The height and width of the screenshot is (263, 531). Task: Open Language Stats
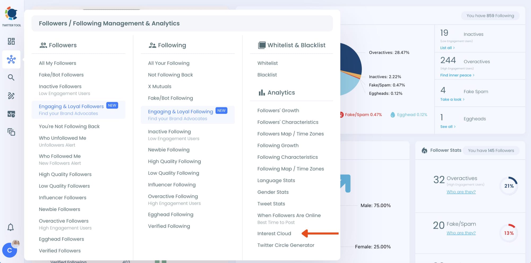click(276, 180)
